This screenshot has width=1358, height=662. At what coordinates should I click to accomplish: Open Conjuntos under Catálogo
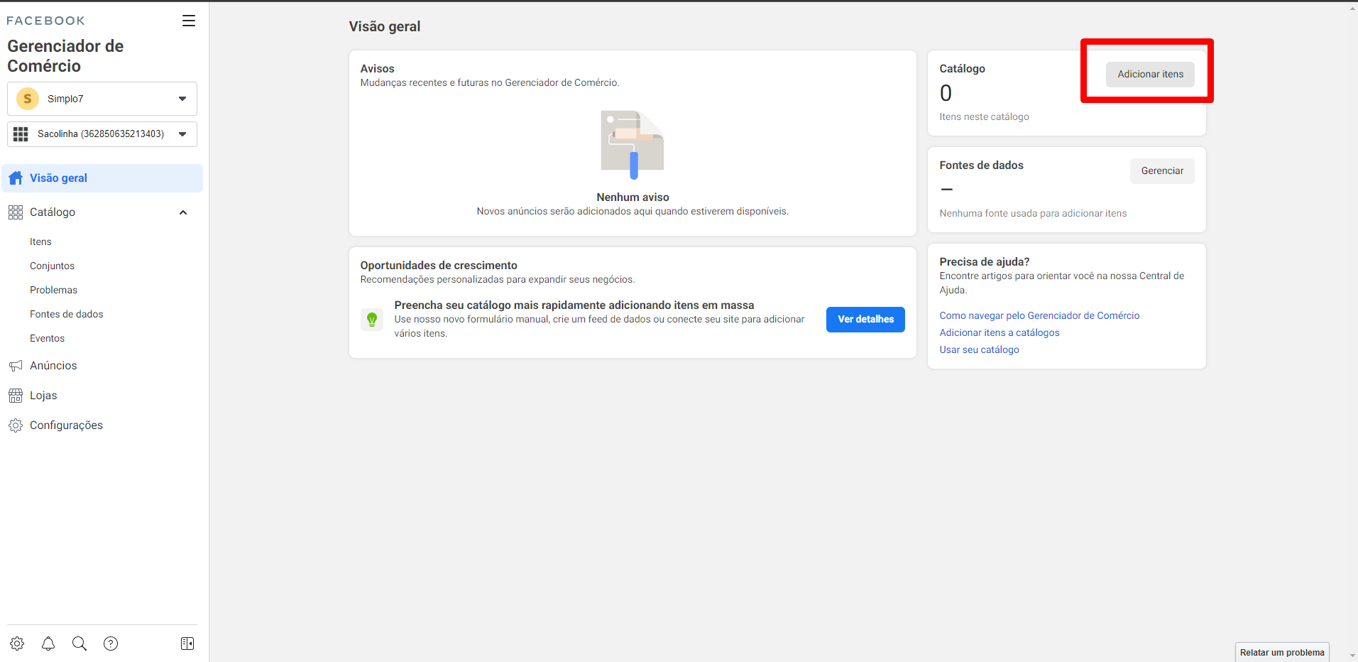[x=52, y=266]
